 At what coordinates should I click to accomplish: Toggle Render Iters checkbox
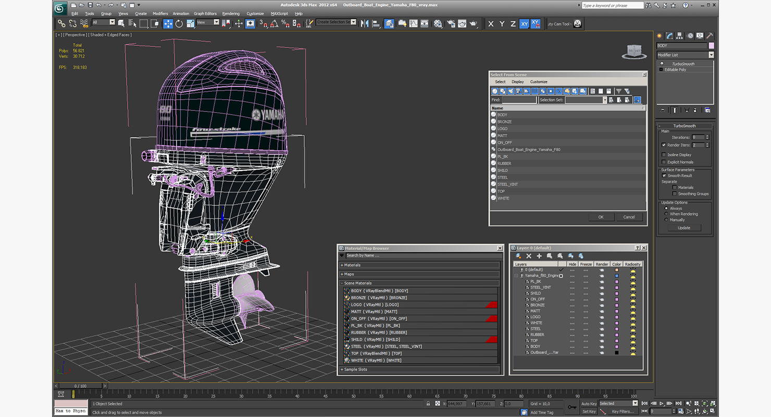click(664, 145)
